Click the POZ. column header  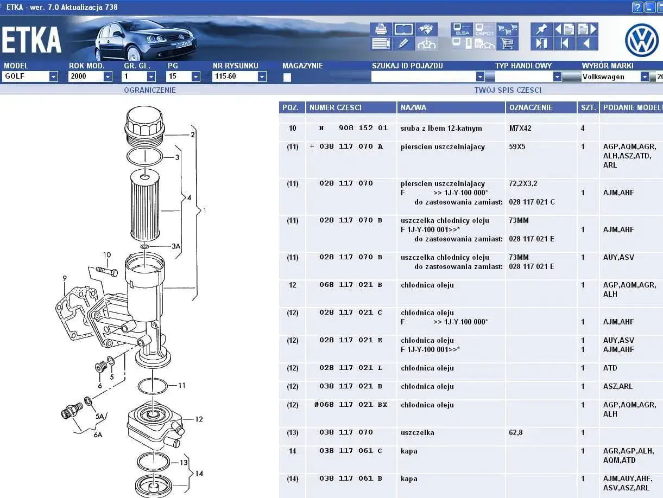(x=292, y=107)
